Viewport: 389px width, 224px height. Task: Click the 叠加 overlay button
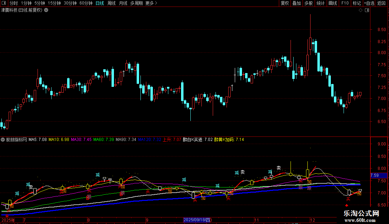[296, 3]
